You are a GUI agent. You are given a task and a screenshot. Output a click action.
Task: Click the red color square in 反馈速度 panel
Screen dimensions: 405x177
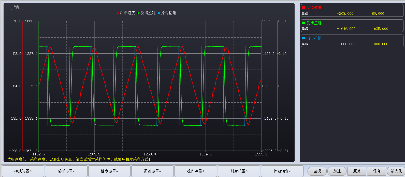click(303, 8)
